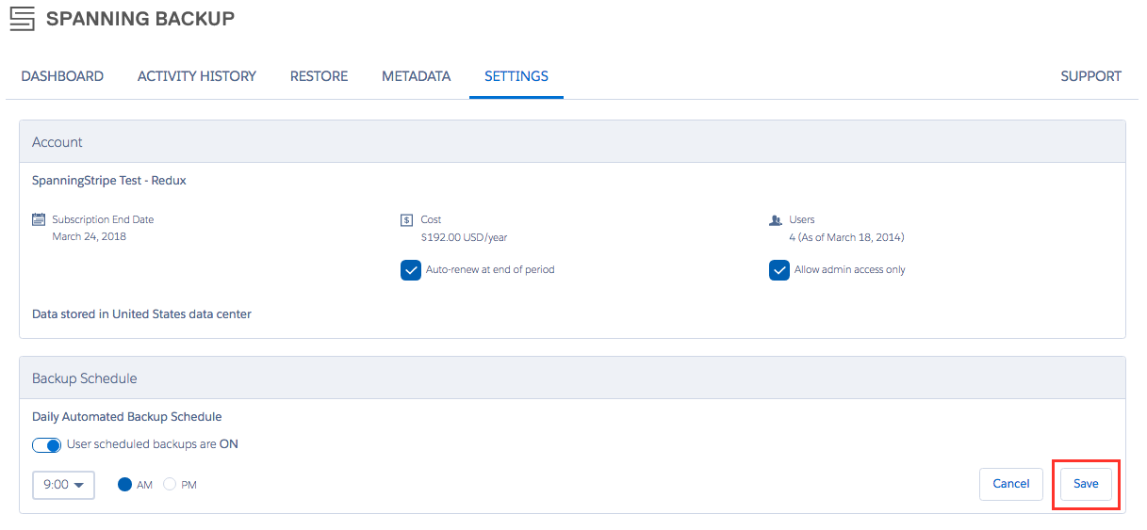Screen dimensions: 1147x530
Task: Select the Settings tab
Action: [516, 76]
